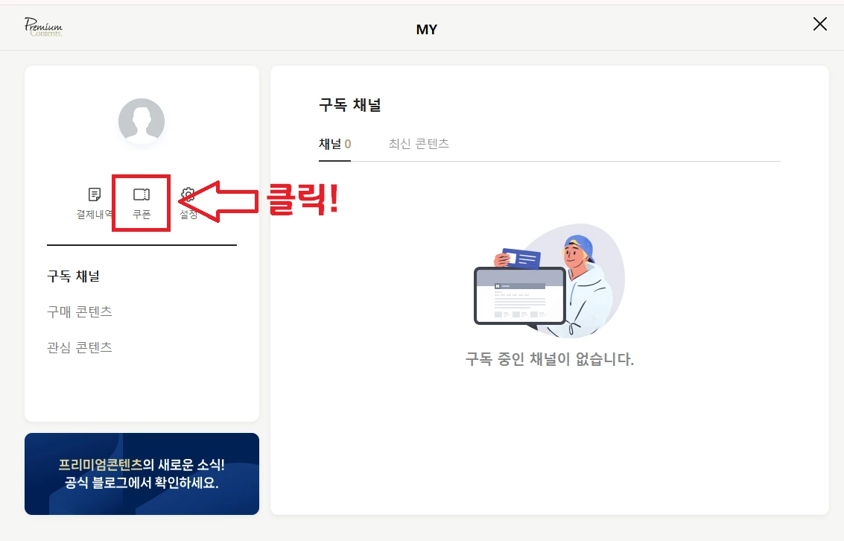Click the 설정 text label
844x541 pixels.
(188, 215)
